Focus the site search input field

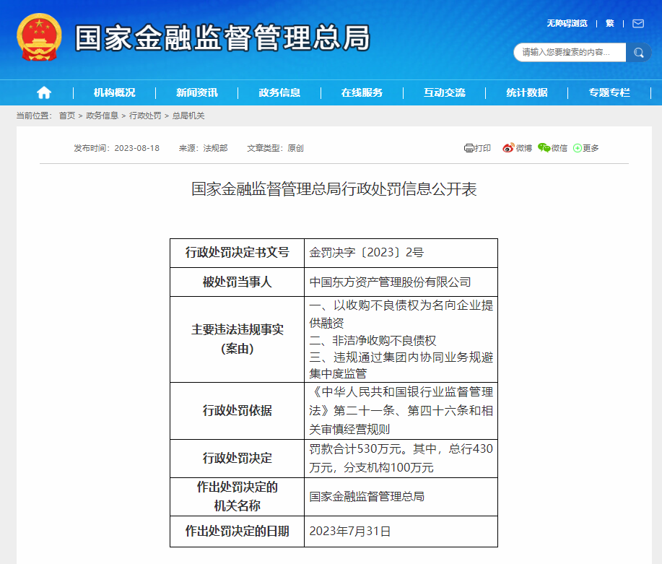point(570,53)
